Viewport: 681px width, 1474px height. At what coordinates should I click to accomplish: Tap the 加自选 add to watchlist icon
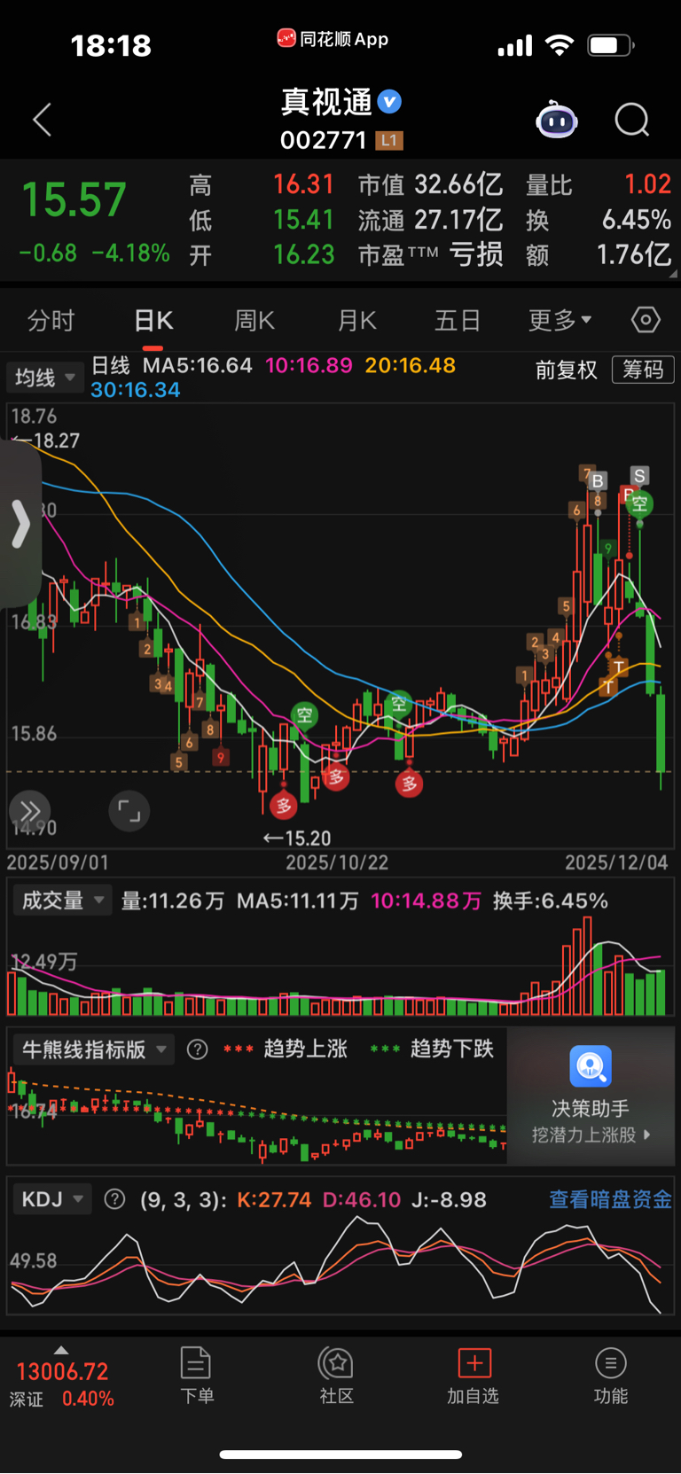474,1363
